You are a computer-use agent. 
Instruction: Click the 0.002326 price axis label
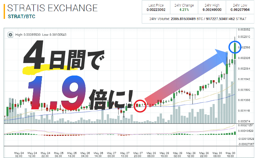point(244,58)
